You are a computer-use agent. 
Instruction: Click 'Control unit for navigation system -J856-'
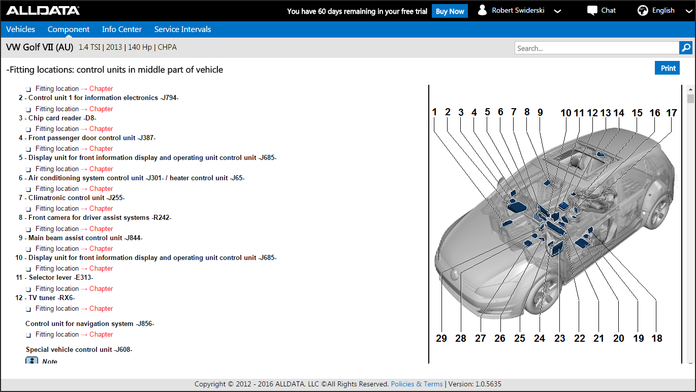[x=90, y=324]
